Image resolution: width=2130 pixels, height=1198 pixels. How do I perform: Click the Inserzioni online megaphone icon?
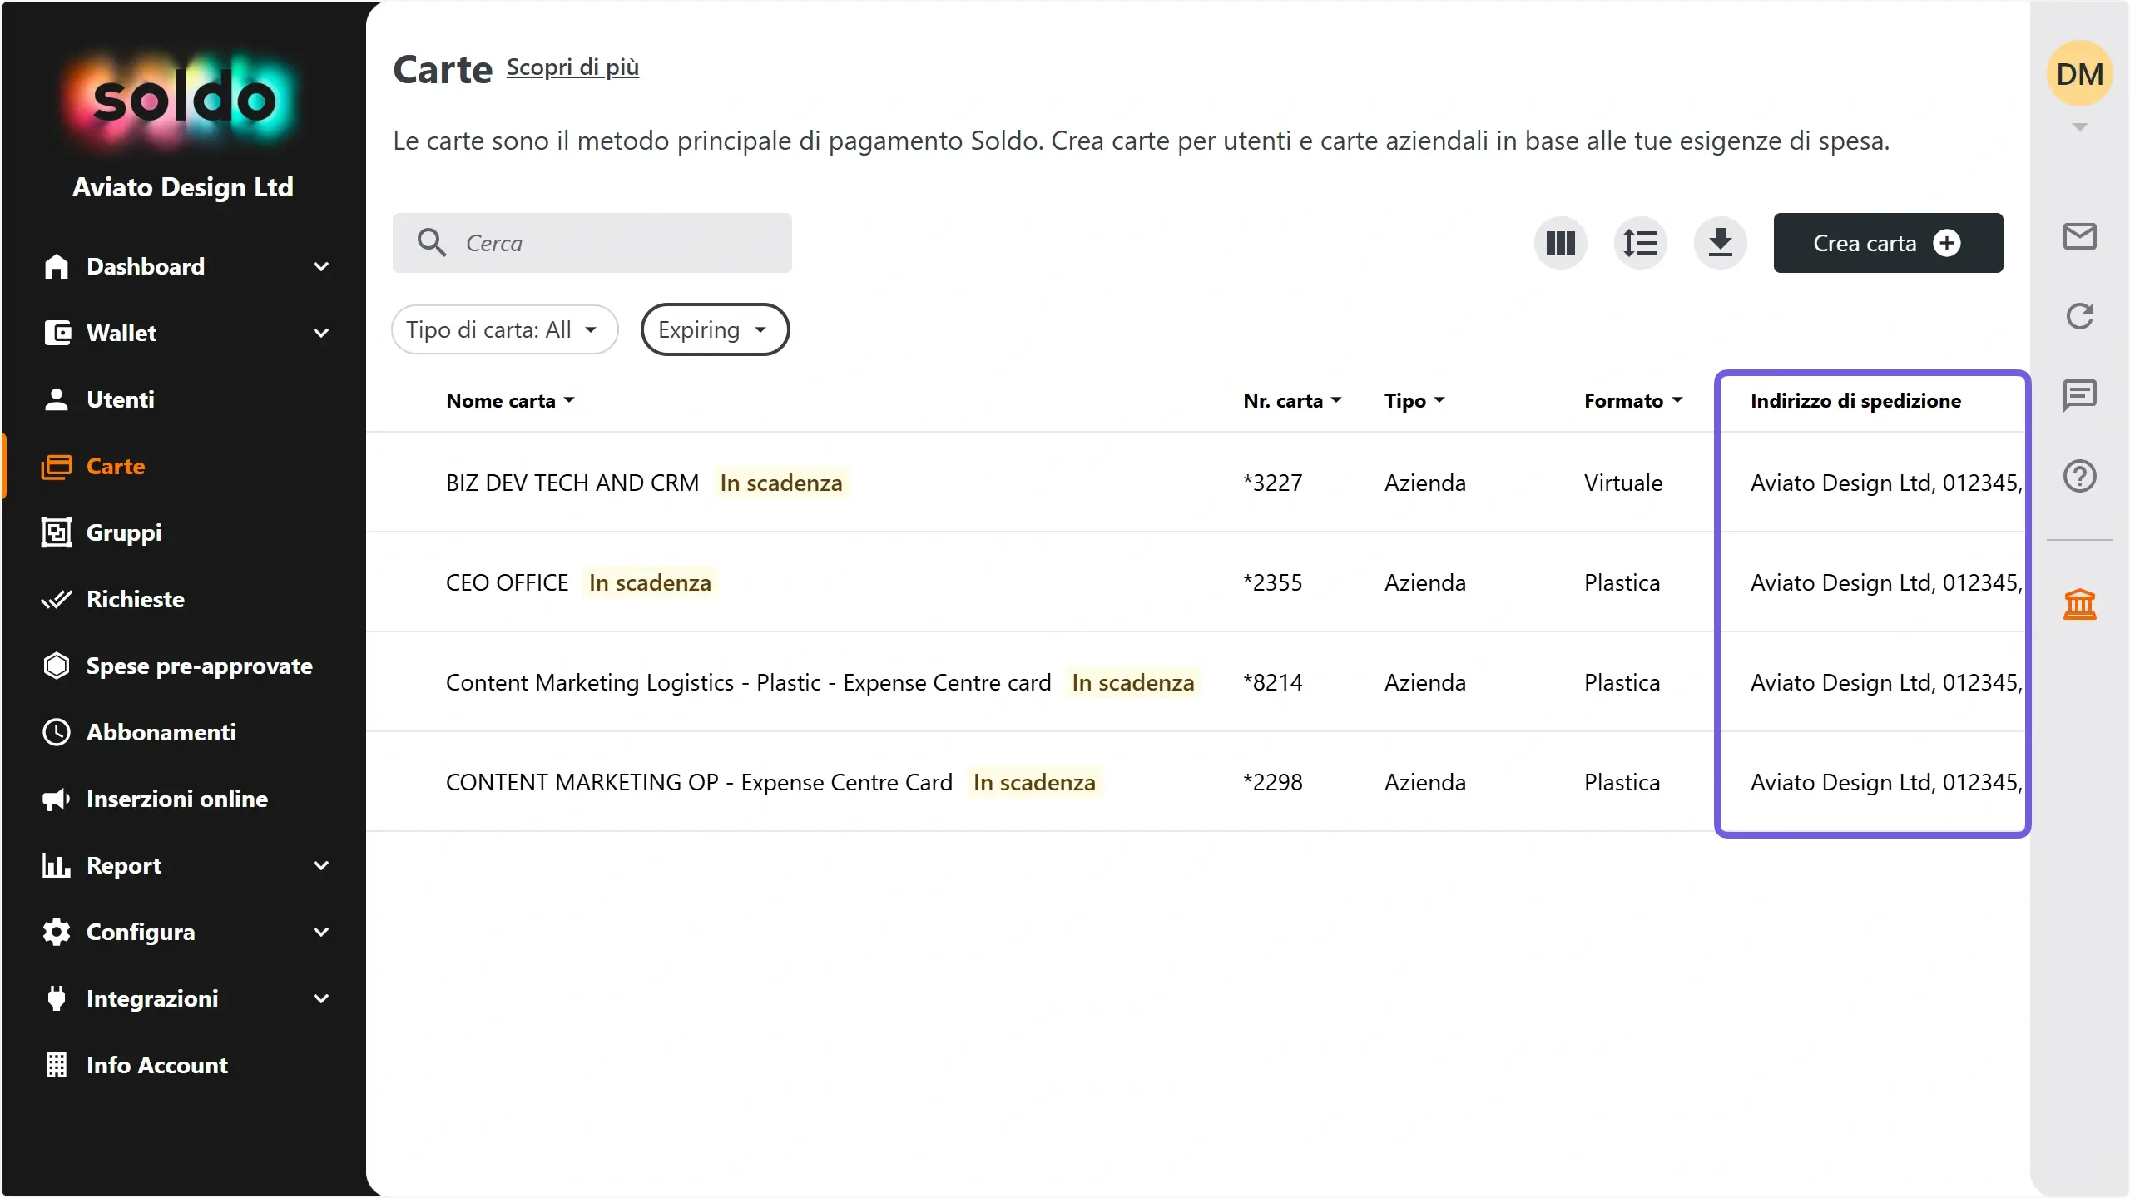pos(56,799)
